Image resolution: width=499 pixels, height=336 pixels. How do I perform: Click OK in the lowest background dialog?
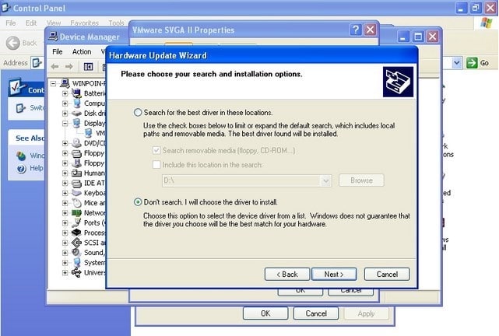[x=265, y=313]
